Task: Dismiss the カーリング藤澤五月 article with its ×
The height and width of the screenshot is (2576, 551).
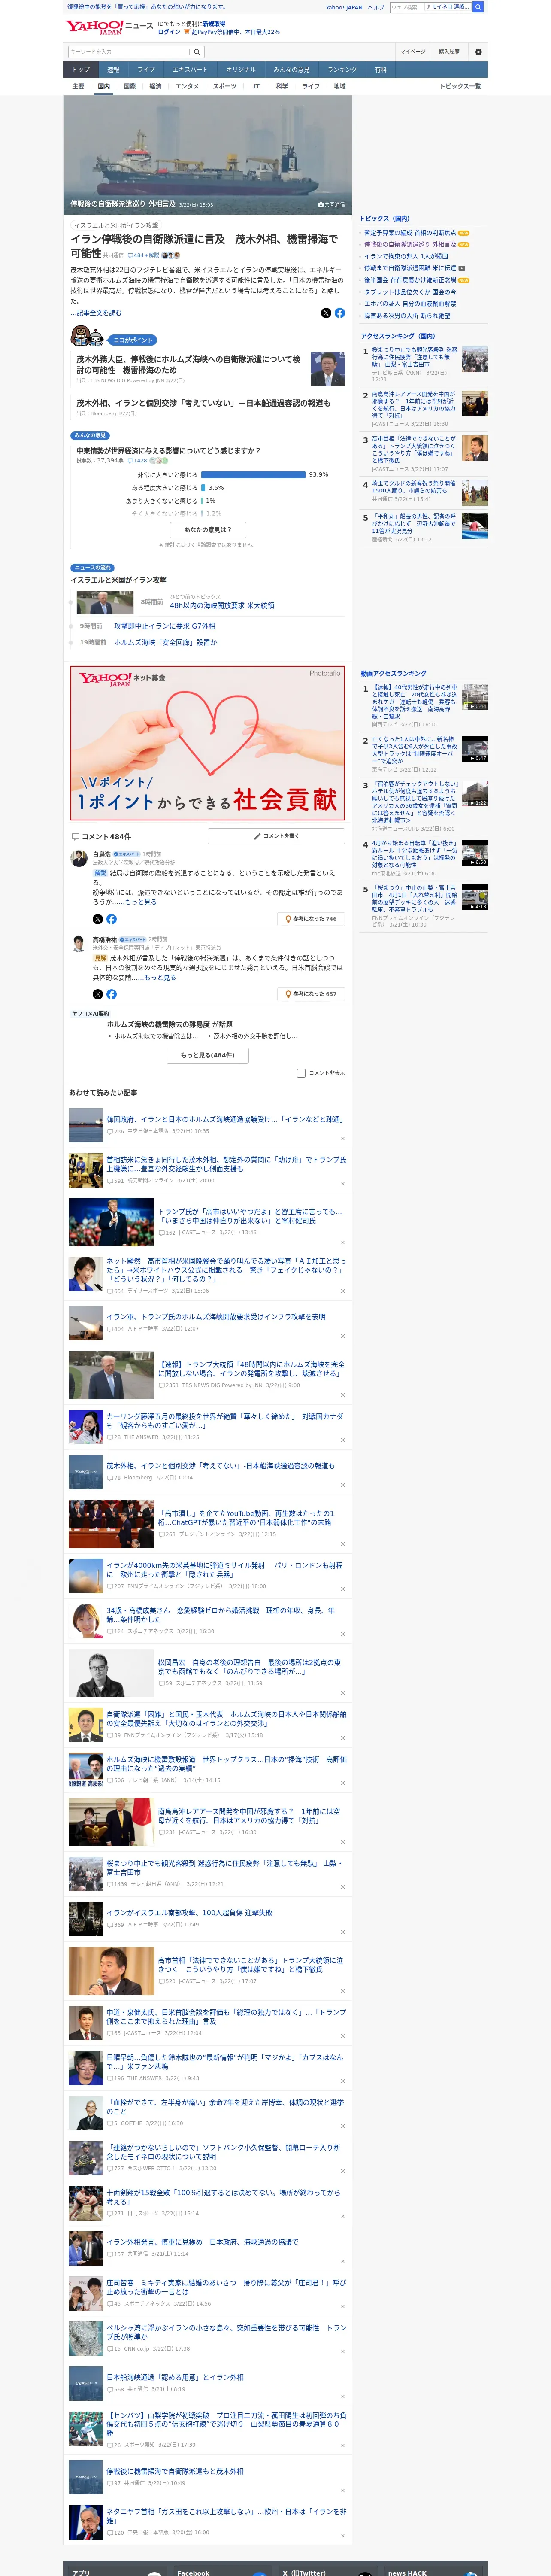Action: (x=343, y=1439)
